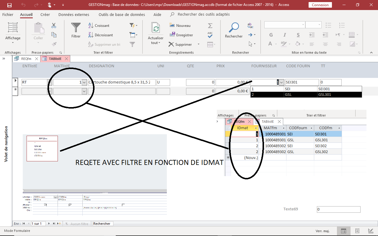This screenshot has height=236, width=378.
Task: Click the italic I formatting icon
Action: (x=285, y=35)
